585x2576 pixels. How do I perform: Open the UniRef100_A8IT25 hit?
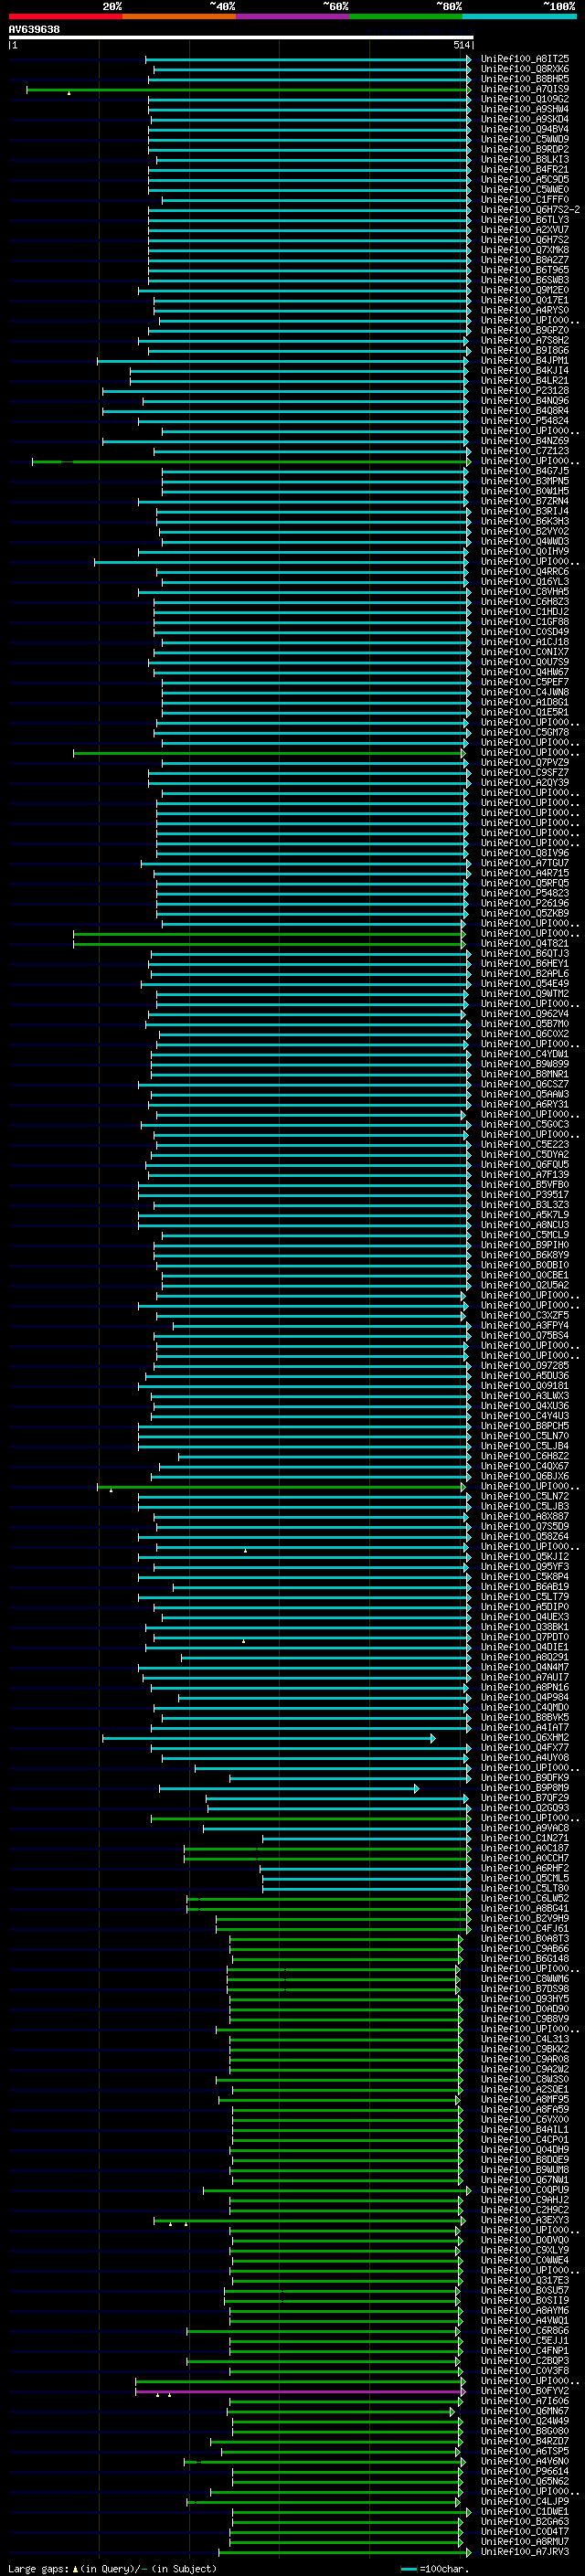[x=524, y=59]
